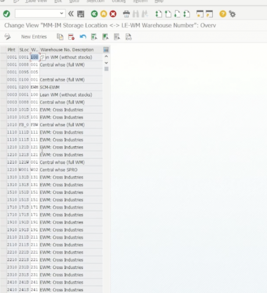267x293 pixels.
Task: Click the Save floppy disk icon
Action: pos(81,14)
